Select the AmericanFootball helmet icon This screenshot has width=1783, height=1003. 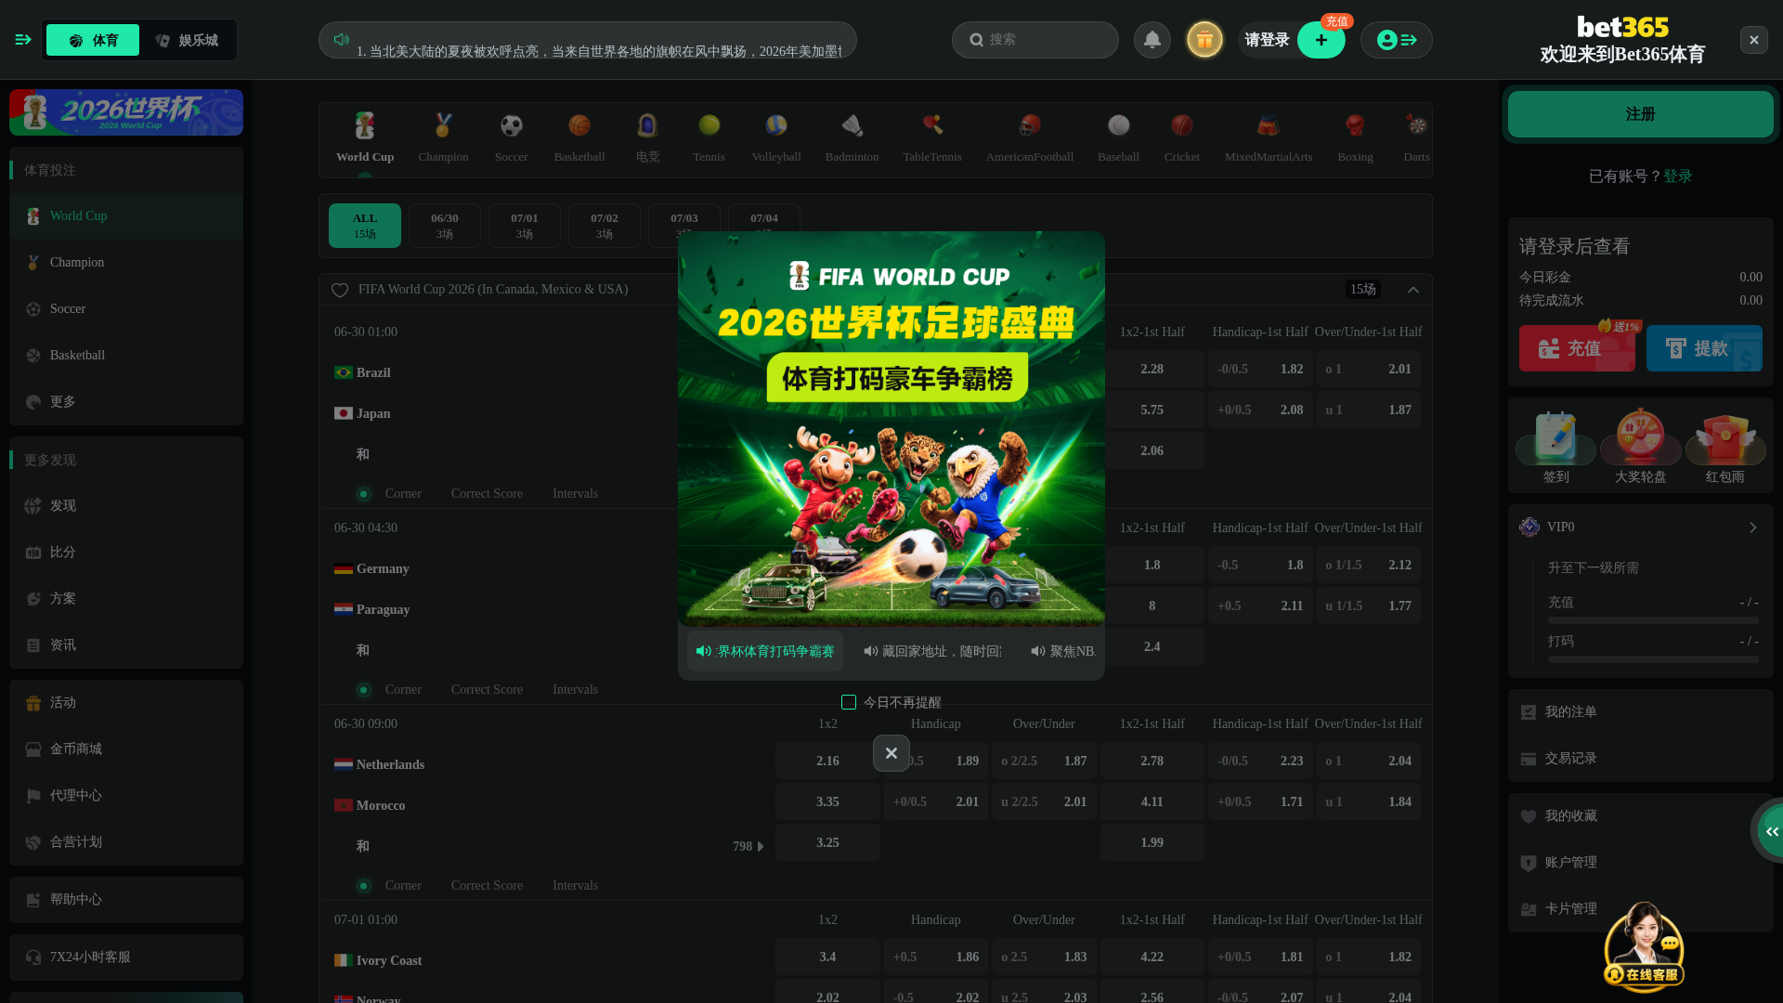pyautogui.click(x=1030, y=125)
